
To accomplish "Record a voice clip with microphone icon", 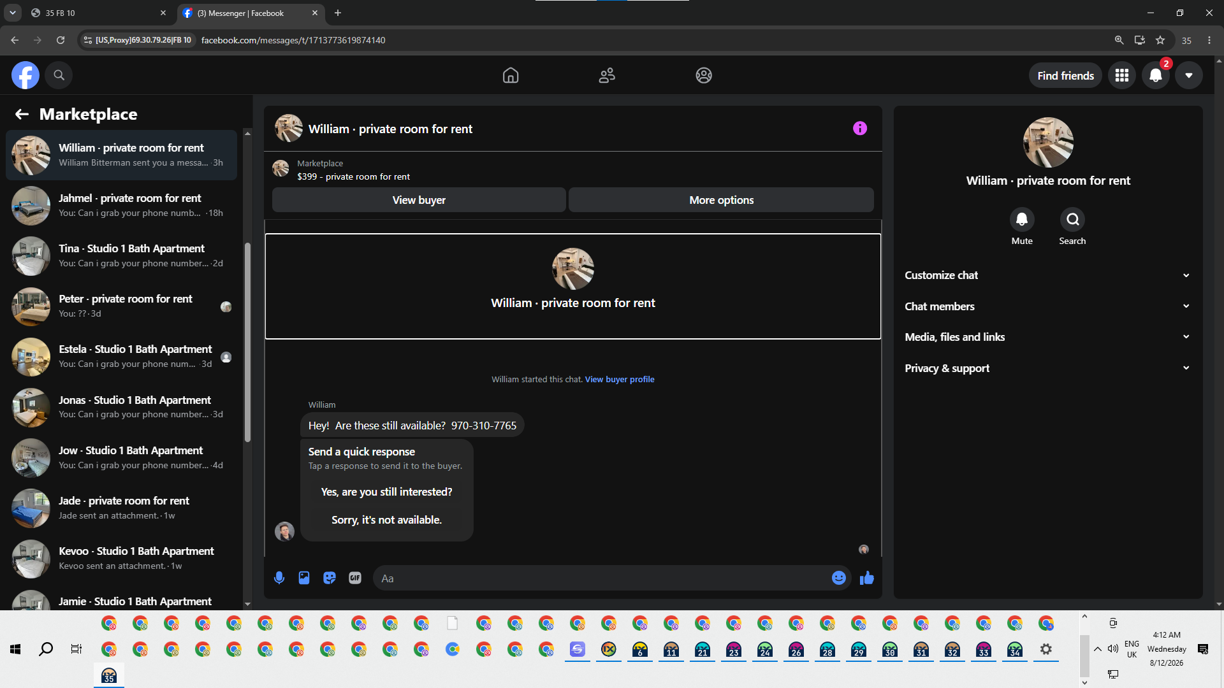I will coord(279,578).
